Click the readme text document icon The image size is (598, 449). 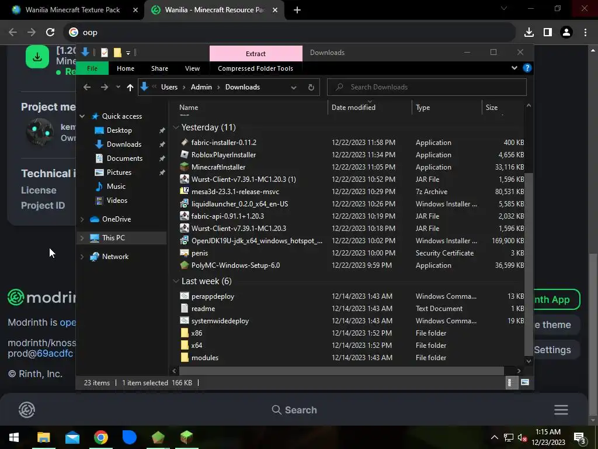[x=185, y=308]
